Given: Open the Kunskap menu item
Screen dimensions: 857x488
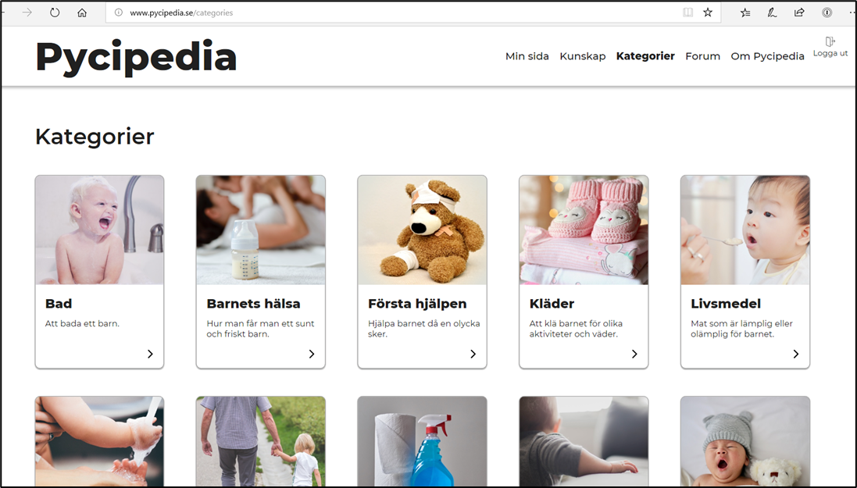Looking at the screenshot, I should point(583,56).
